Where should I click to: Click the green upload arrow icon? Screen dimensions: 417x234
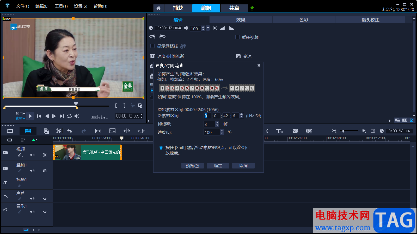click(252, 8)
